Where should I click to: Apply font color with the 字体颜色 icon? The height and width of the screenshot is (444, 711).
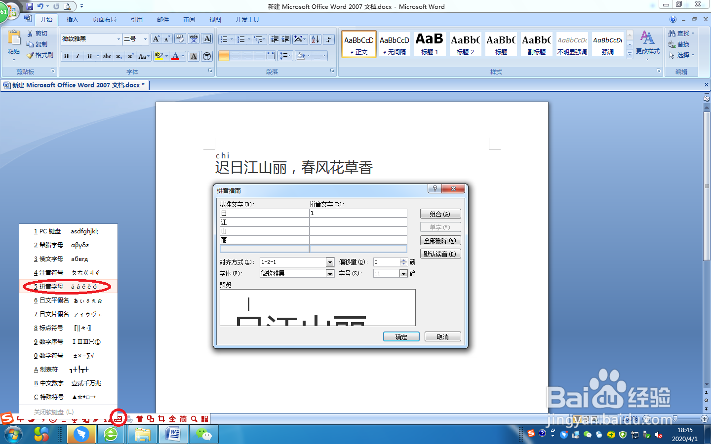175,56
